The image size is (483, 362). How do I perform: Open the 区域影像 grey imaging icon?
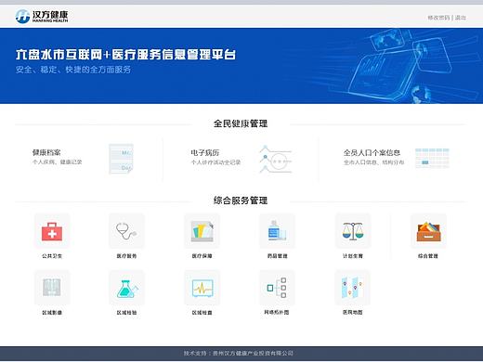click(x=52, y=288)
